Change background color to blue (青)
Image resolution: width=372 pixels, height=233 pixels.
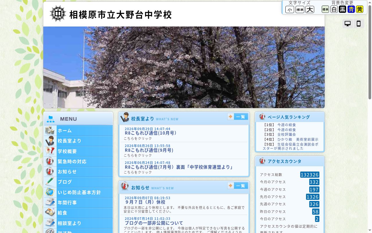(351, 9)
